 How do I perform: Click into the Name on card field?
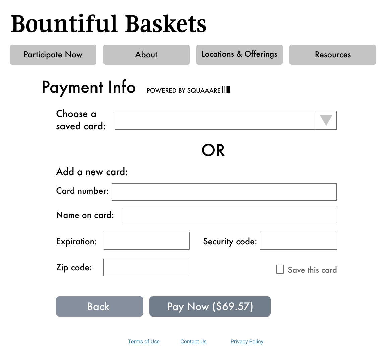(229, 216)
